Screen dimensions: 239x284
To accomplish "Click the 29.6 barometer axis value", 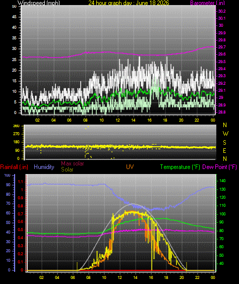I will pos(222,54).
